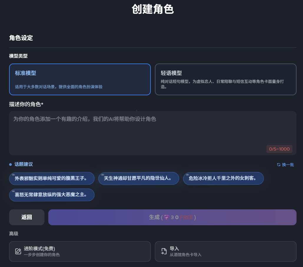Click the refresh icon beside 换一批

(x=279, y=165)
